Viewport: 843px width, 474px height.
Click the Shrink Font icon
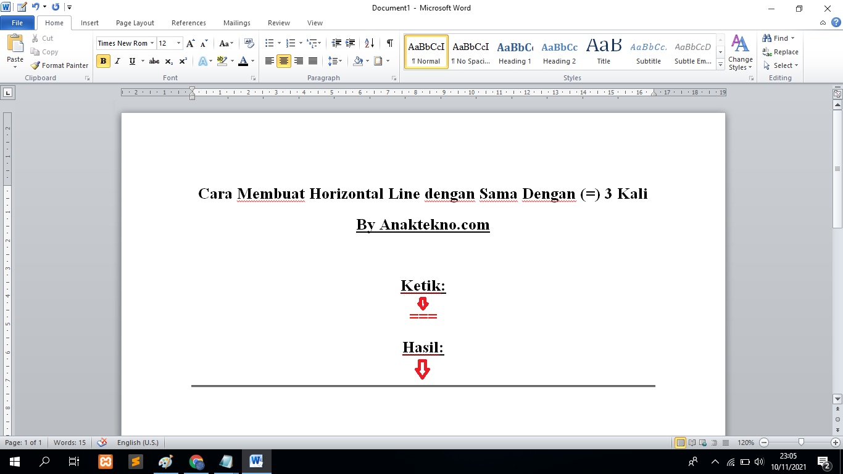pyautogui.click(x=204, y=43)
